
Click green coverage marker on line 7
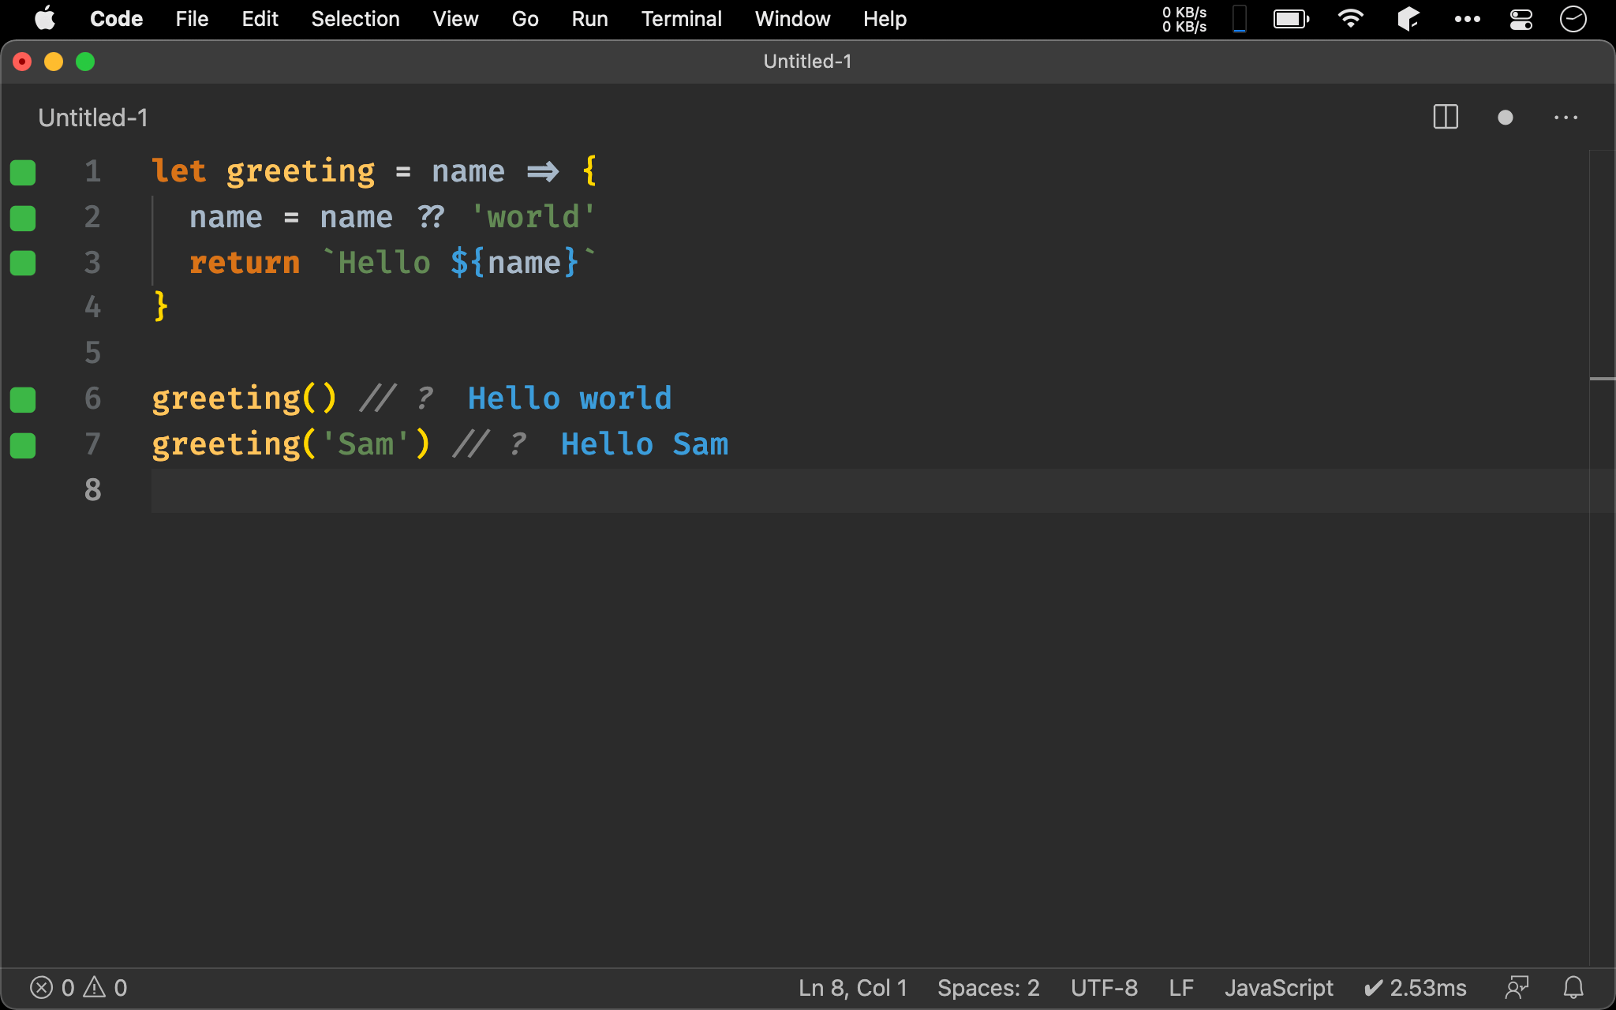tap(23, 445)
